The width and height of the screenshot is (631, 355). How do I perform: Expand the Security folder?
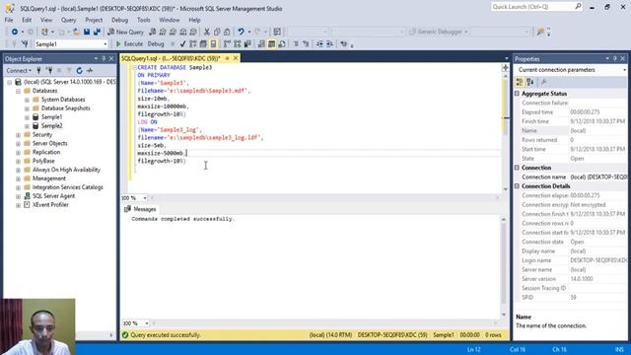click(x=18, y=135)
